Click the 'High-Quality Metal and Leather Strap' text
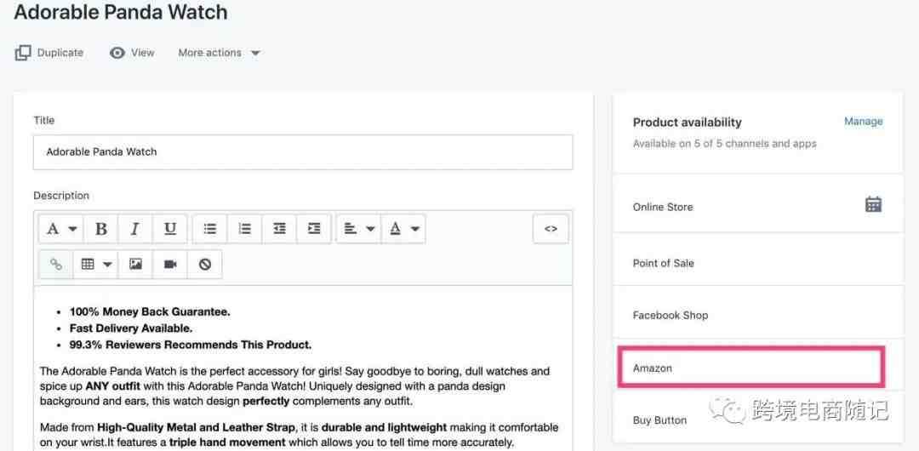Viewport: 919px width, 451px height. (197, 427)
